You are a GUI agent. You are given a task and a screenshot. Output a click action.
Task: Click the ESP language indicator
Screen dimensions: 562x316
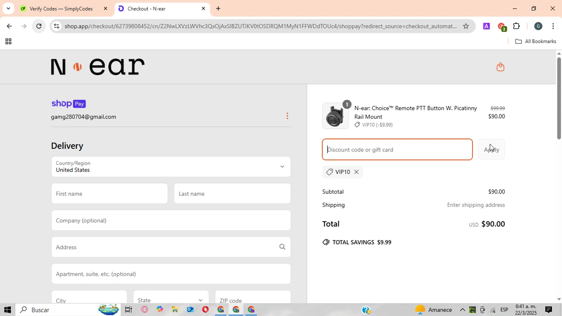(504, 310)
